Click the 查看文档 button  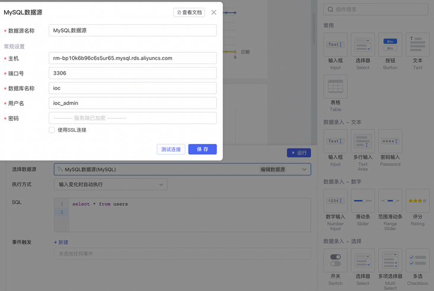click(189, 12)
